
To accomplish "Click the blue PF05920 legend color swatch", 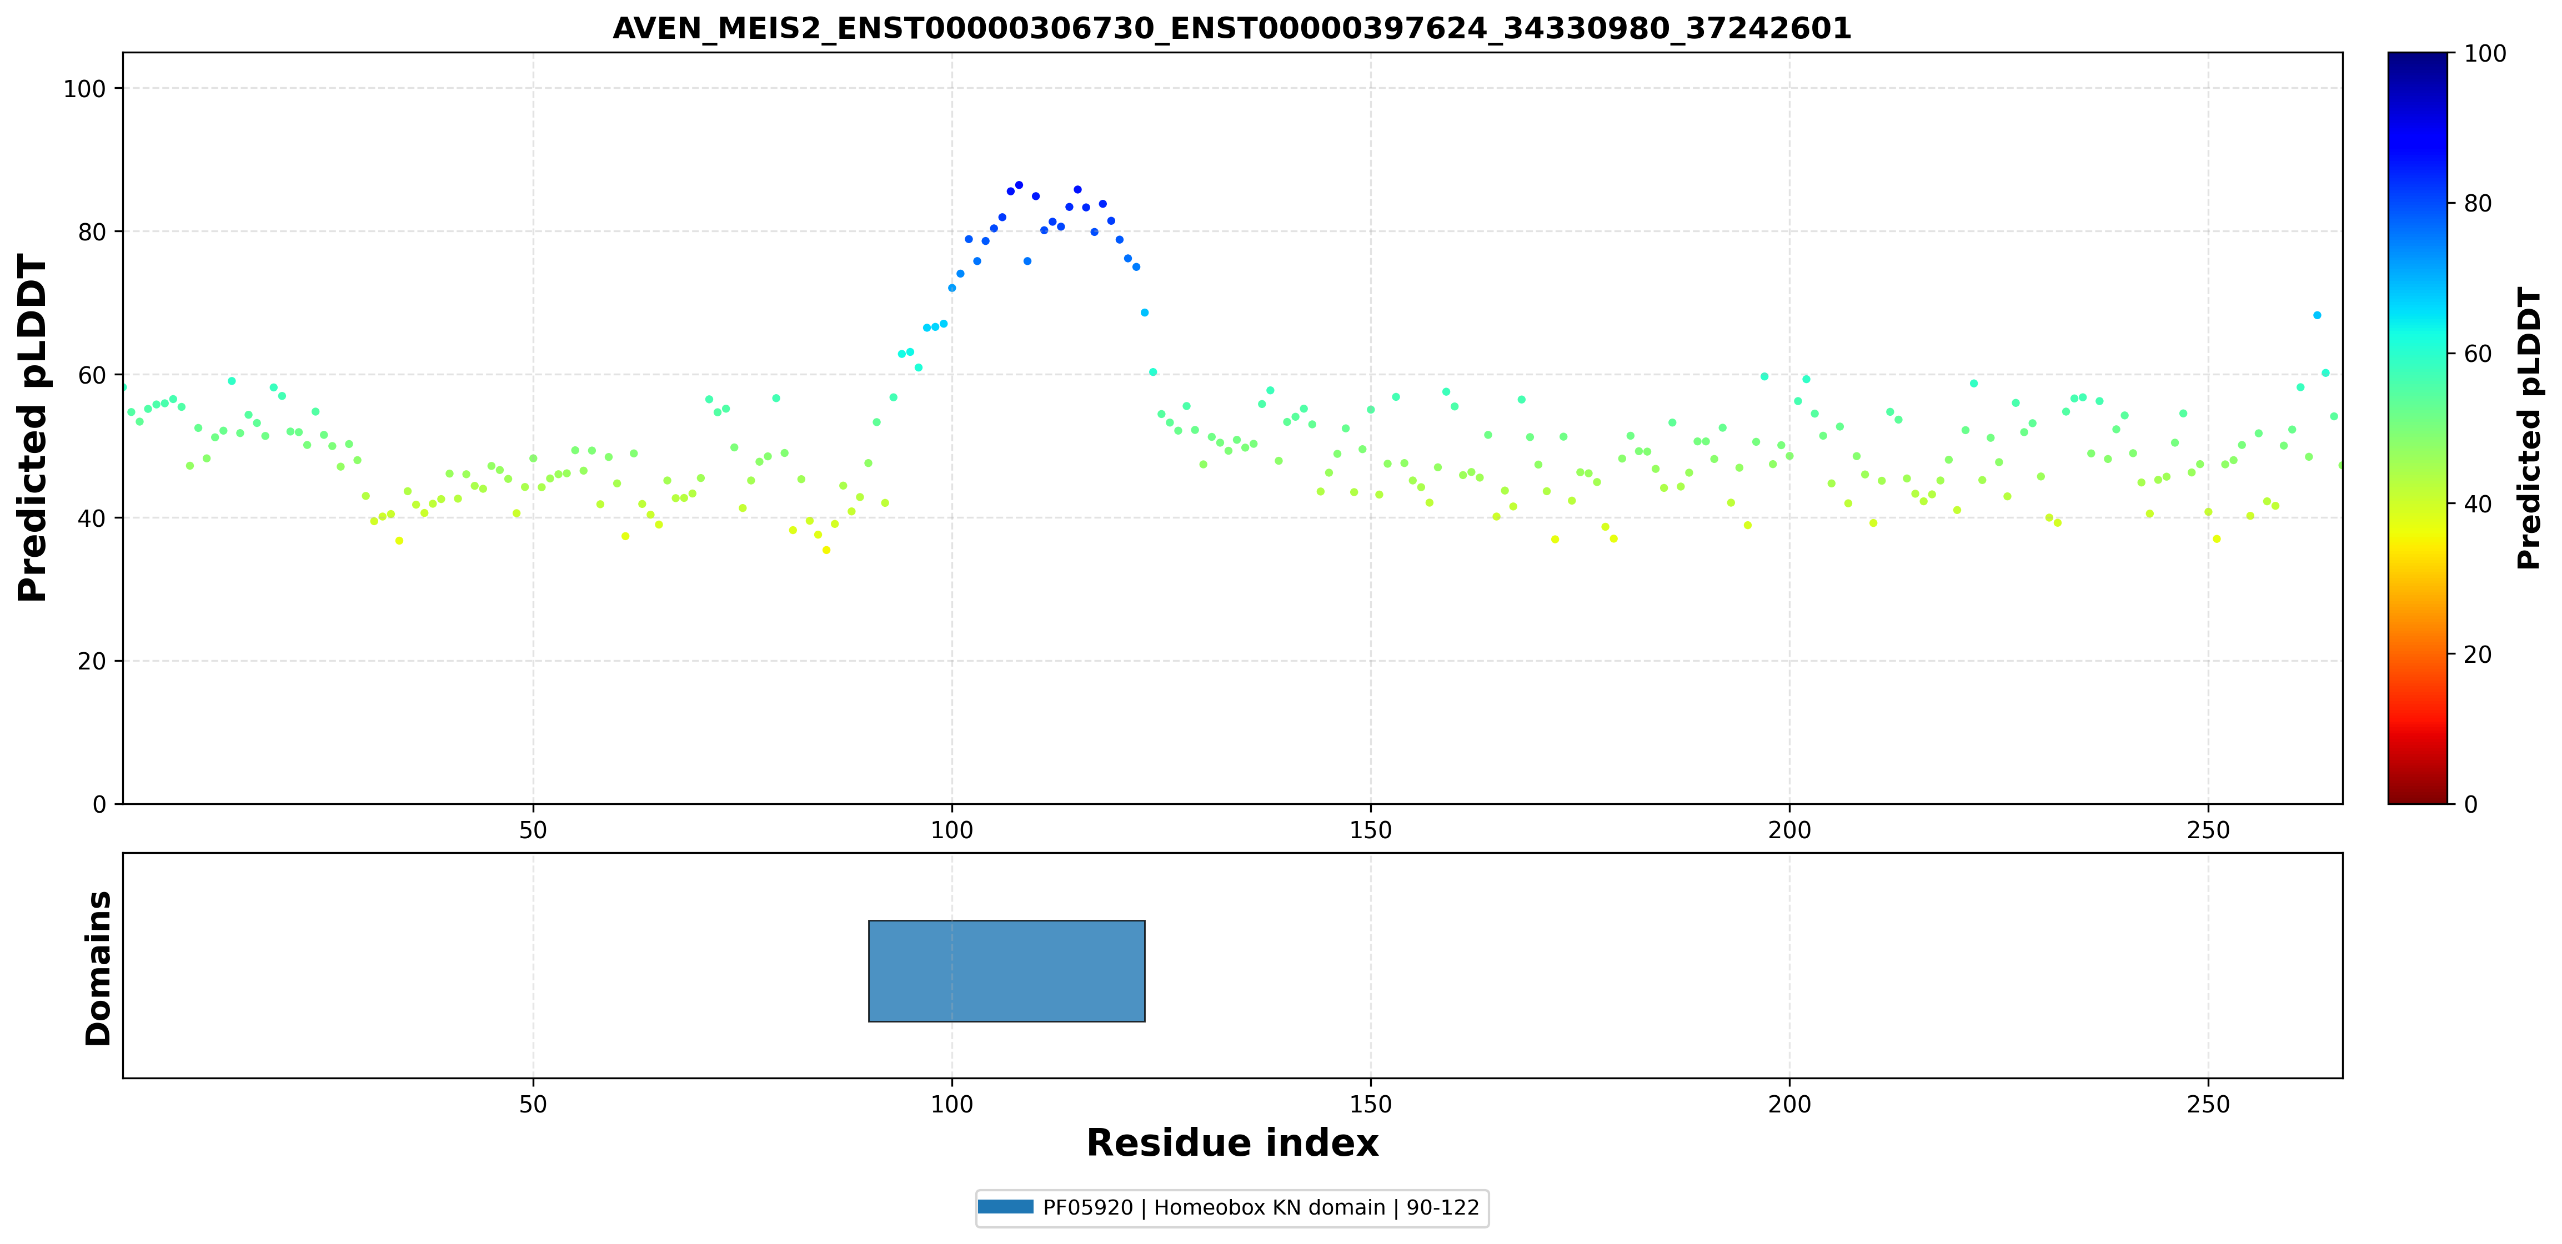I will click(1005, 1207).
